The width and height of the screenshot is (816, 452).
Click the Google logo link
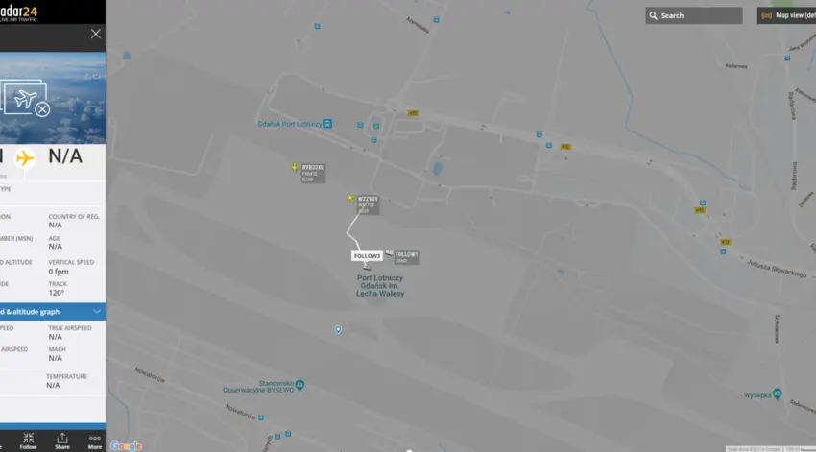point(126,445)
